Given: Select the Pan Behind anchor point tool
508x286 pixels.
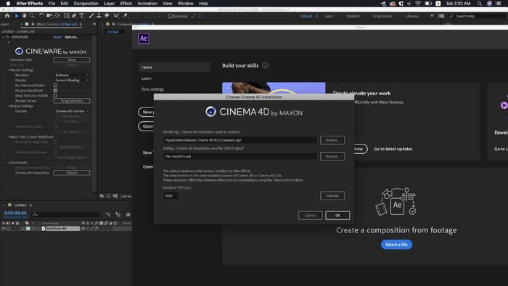Looking at the screenshot, I should coord(57,15).
